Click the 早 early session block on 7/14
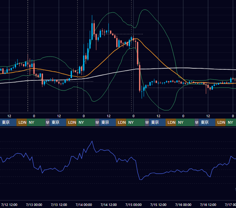 (x=97, y=122)
